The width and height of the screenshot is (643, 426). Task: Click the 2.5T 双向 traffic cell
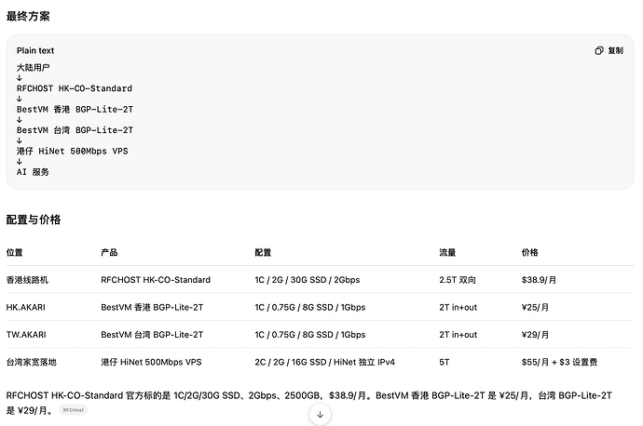point(458,280)
